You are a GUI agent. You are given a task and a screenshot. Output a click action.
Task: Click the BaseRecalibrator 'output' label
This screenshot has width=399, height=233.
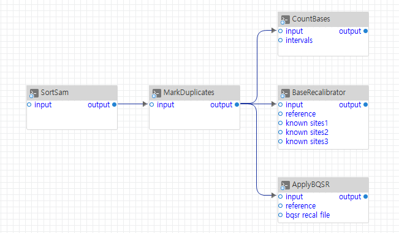tap(350, 105)
